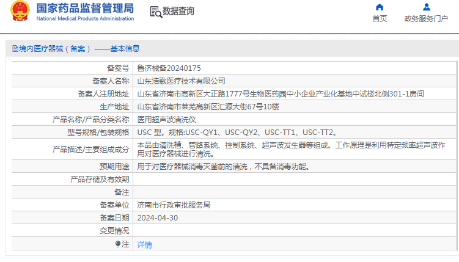Click the 国家药品监督管理局 title
This screenshot has width=459, height=262.
point(85,8)
